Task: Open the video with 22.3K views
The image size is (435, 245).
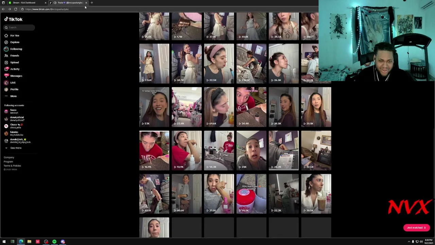Action: [284, 194]
